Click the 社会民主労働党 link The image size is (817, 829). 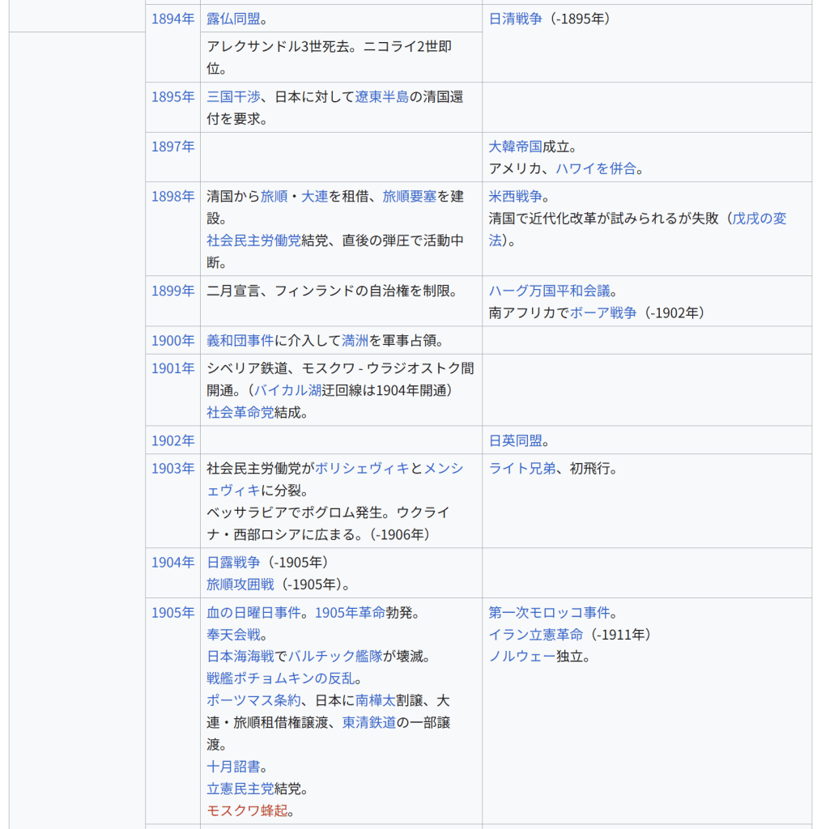[253, 240]
